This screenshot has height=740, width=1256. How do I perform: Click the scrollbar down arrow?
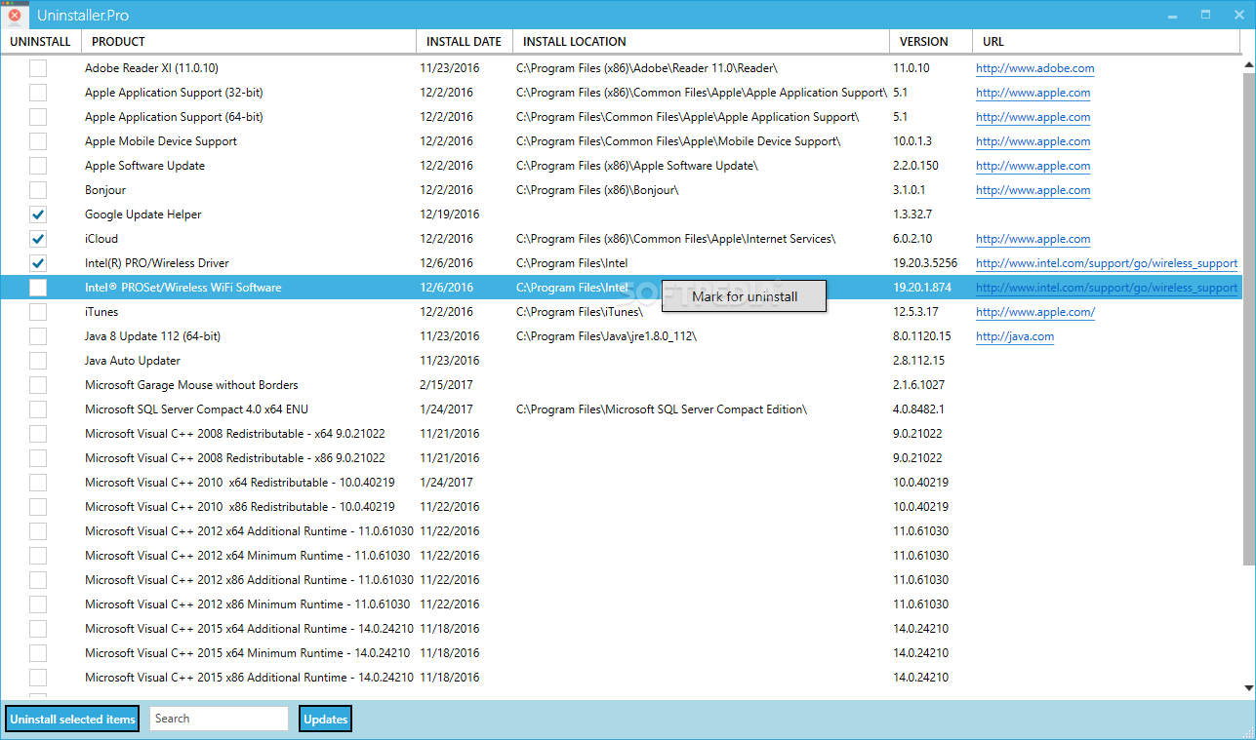[x=1248, y=689]
